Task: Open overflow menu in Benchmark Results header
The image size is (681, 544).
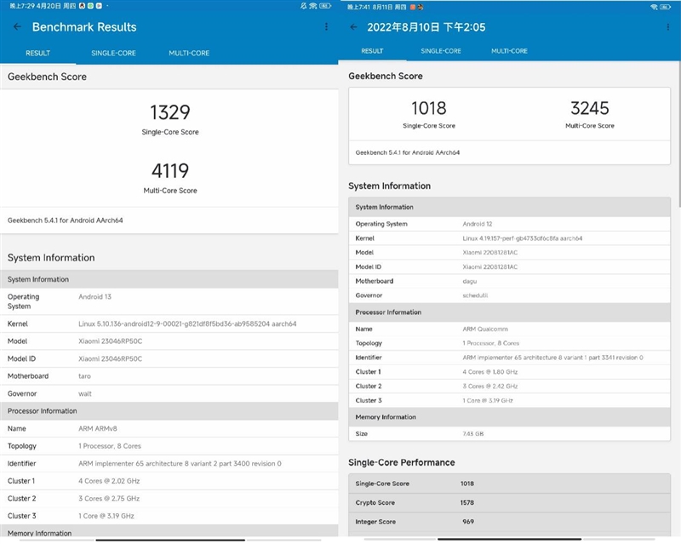Action: (x=326, y=27)
